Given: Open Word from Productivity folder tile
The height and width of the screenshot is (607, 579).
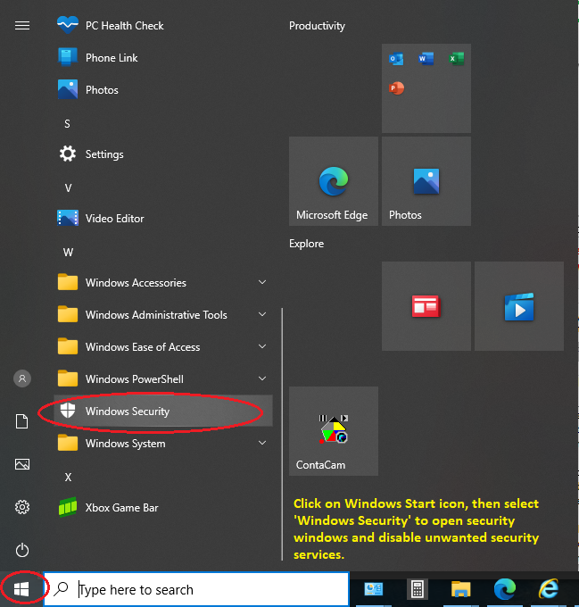Looking at the screenshot, I should 426,59.
